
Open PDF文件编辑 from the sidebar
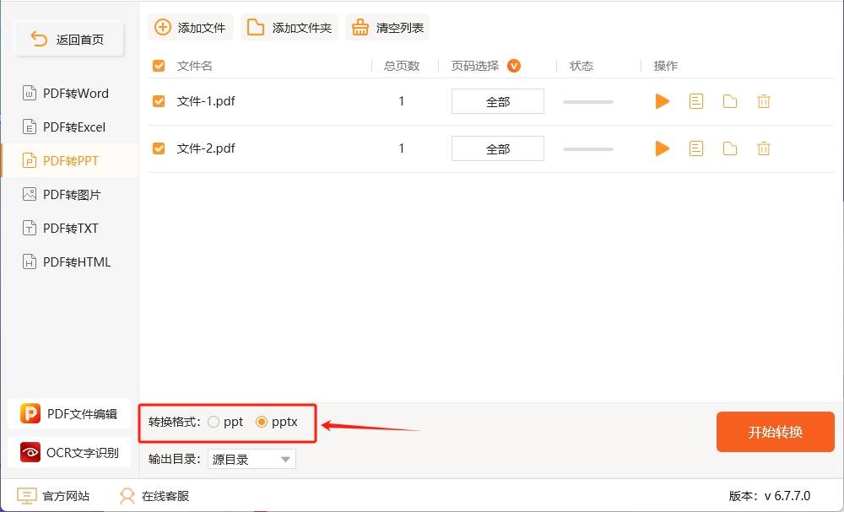click(x=69, y=413)
